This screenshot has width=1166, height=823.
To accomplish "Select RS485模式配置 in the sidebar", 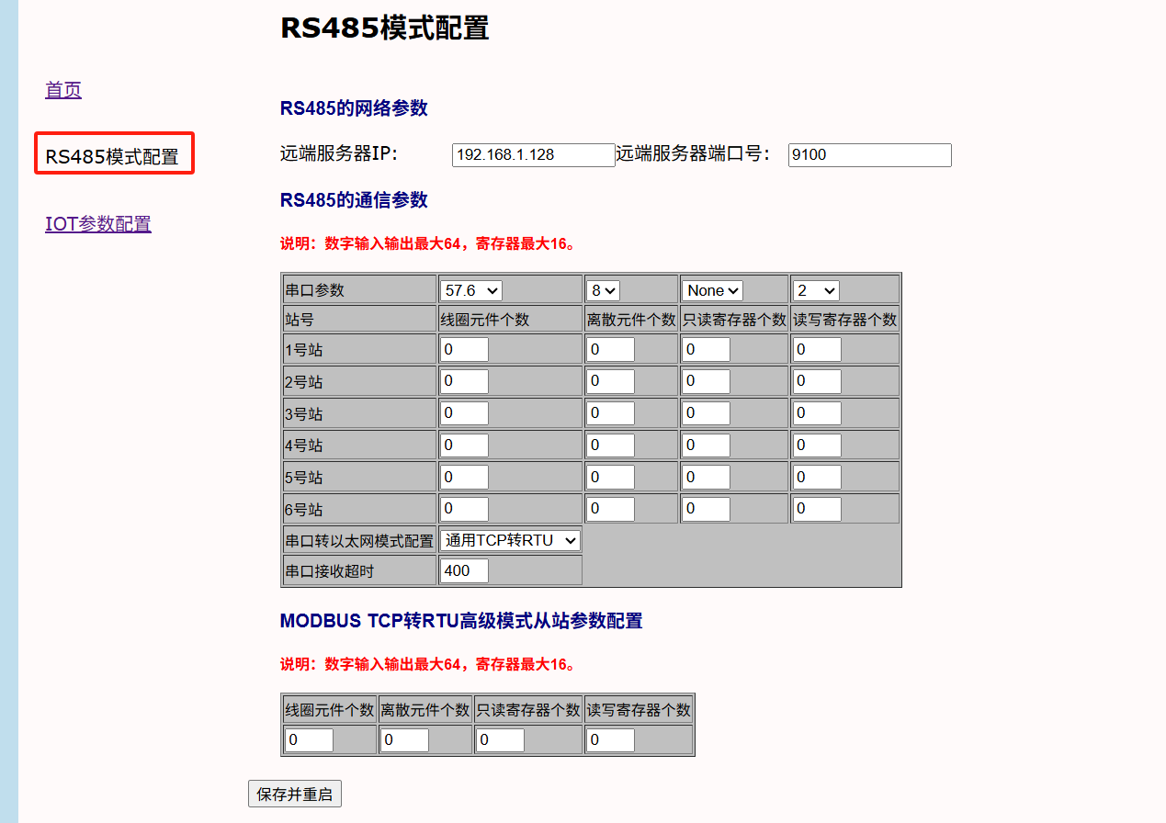I will coord(112,156).
